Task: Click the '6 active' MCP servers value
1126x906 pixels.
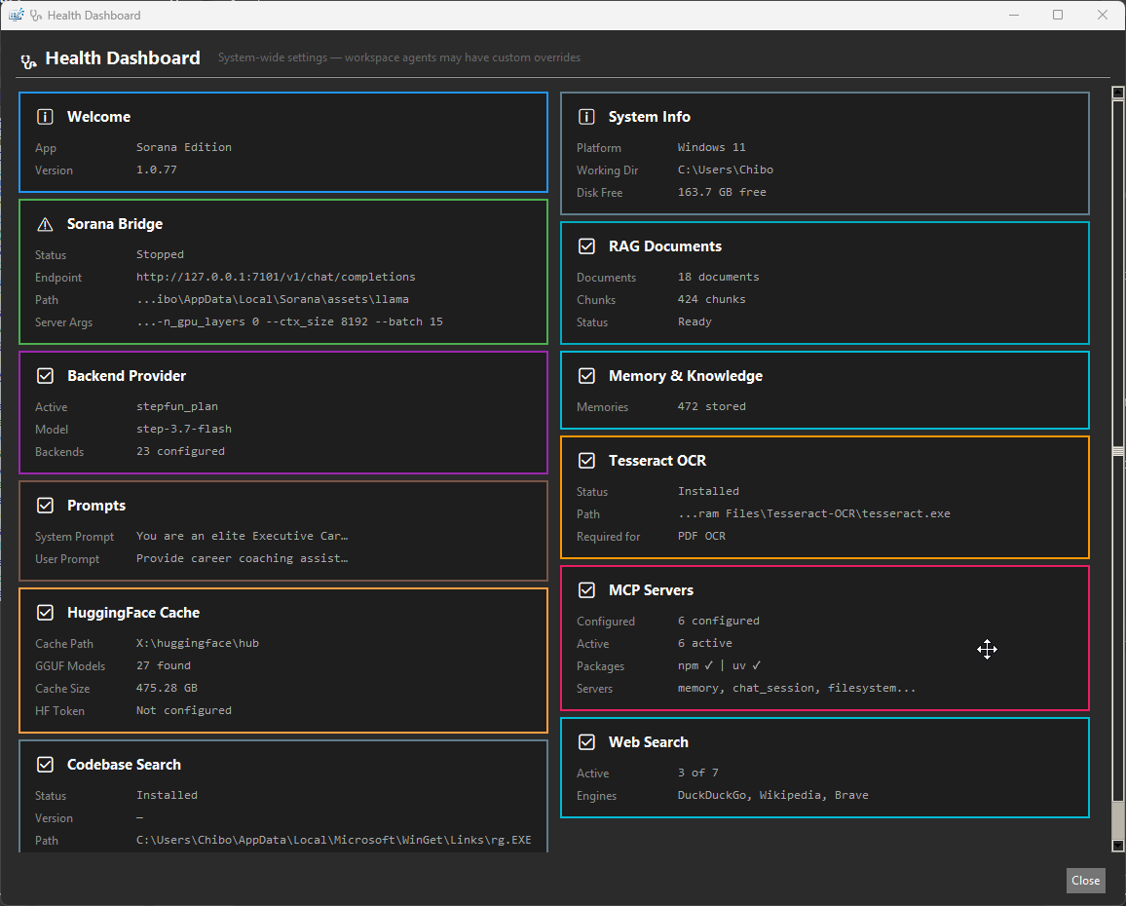Action: coord(705,643)
